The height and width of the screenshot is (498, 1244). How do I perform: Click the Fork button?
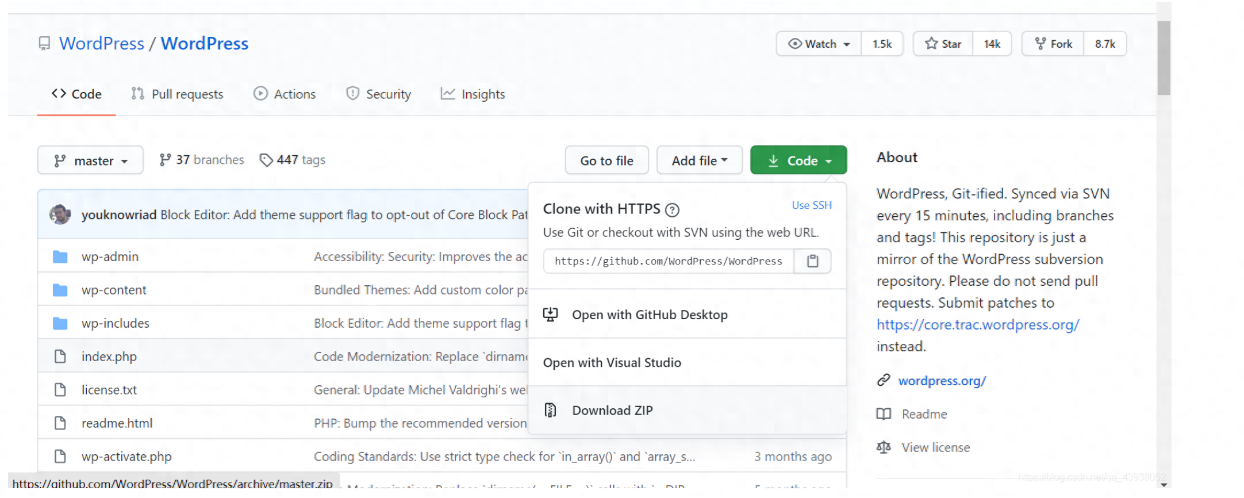[1053, 44]
